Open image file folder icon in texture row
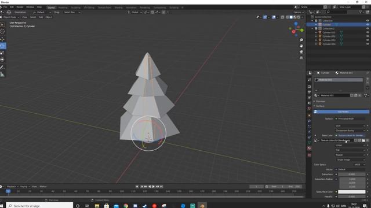 [363, 140]
